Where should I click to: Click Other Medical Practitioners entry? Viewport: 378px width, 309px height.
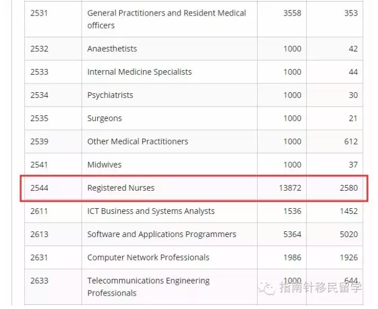pos(138,141)
